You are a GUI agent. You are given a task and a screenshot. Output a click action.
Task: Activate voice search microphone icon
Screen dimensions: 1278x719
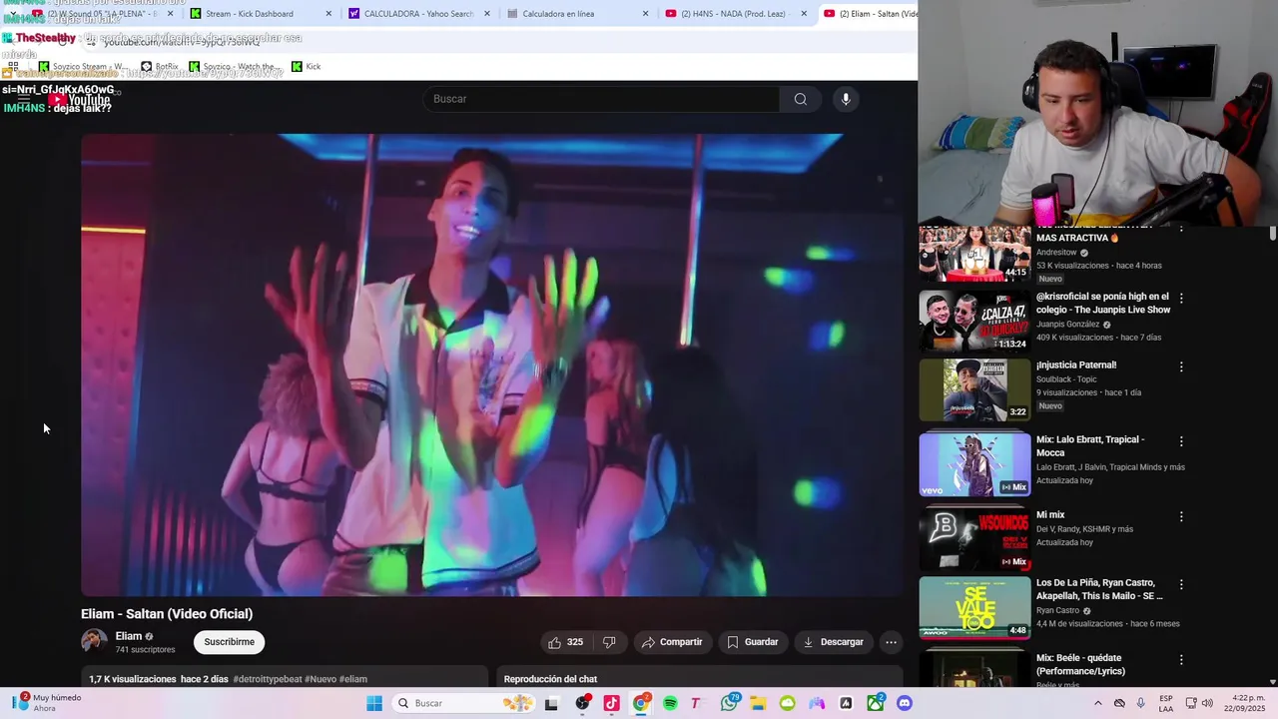846,99
